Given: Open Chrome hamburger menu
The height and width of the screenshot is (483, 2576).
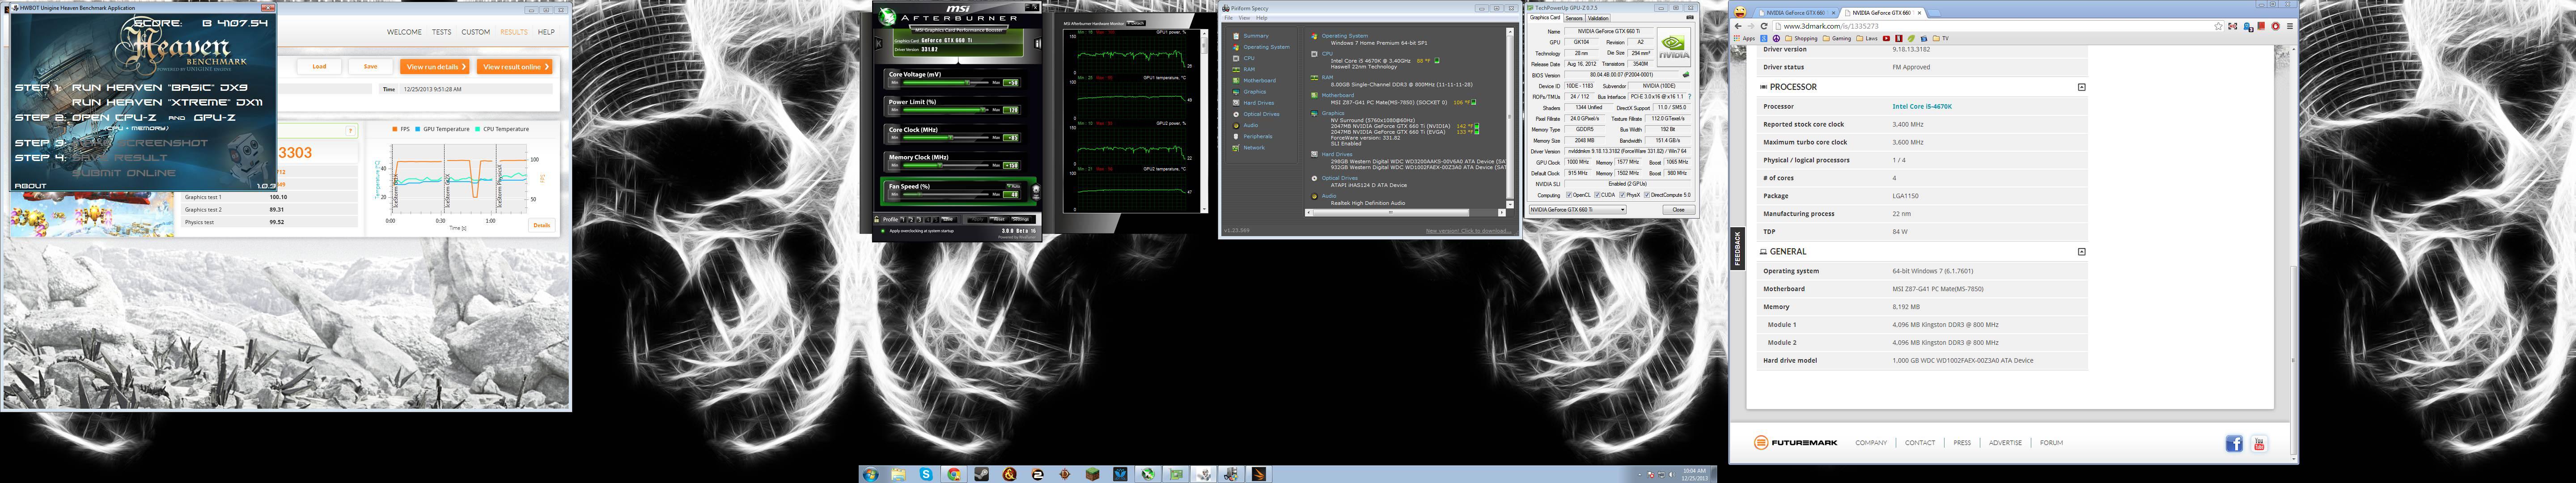Looking at the screenshot, I should [2290, 26].
